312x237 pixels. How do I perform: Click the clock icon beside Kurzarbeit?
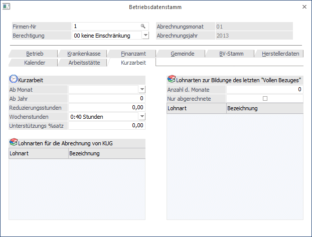(14, 79)
